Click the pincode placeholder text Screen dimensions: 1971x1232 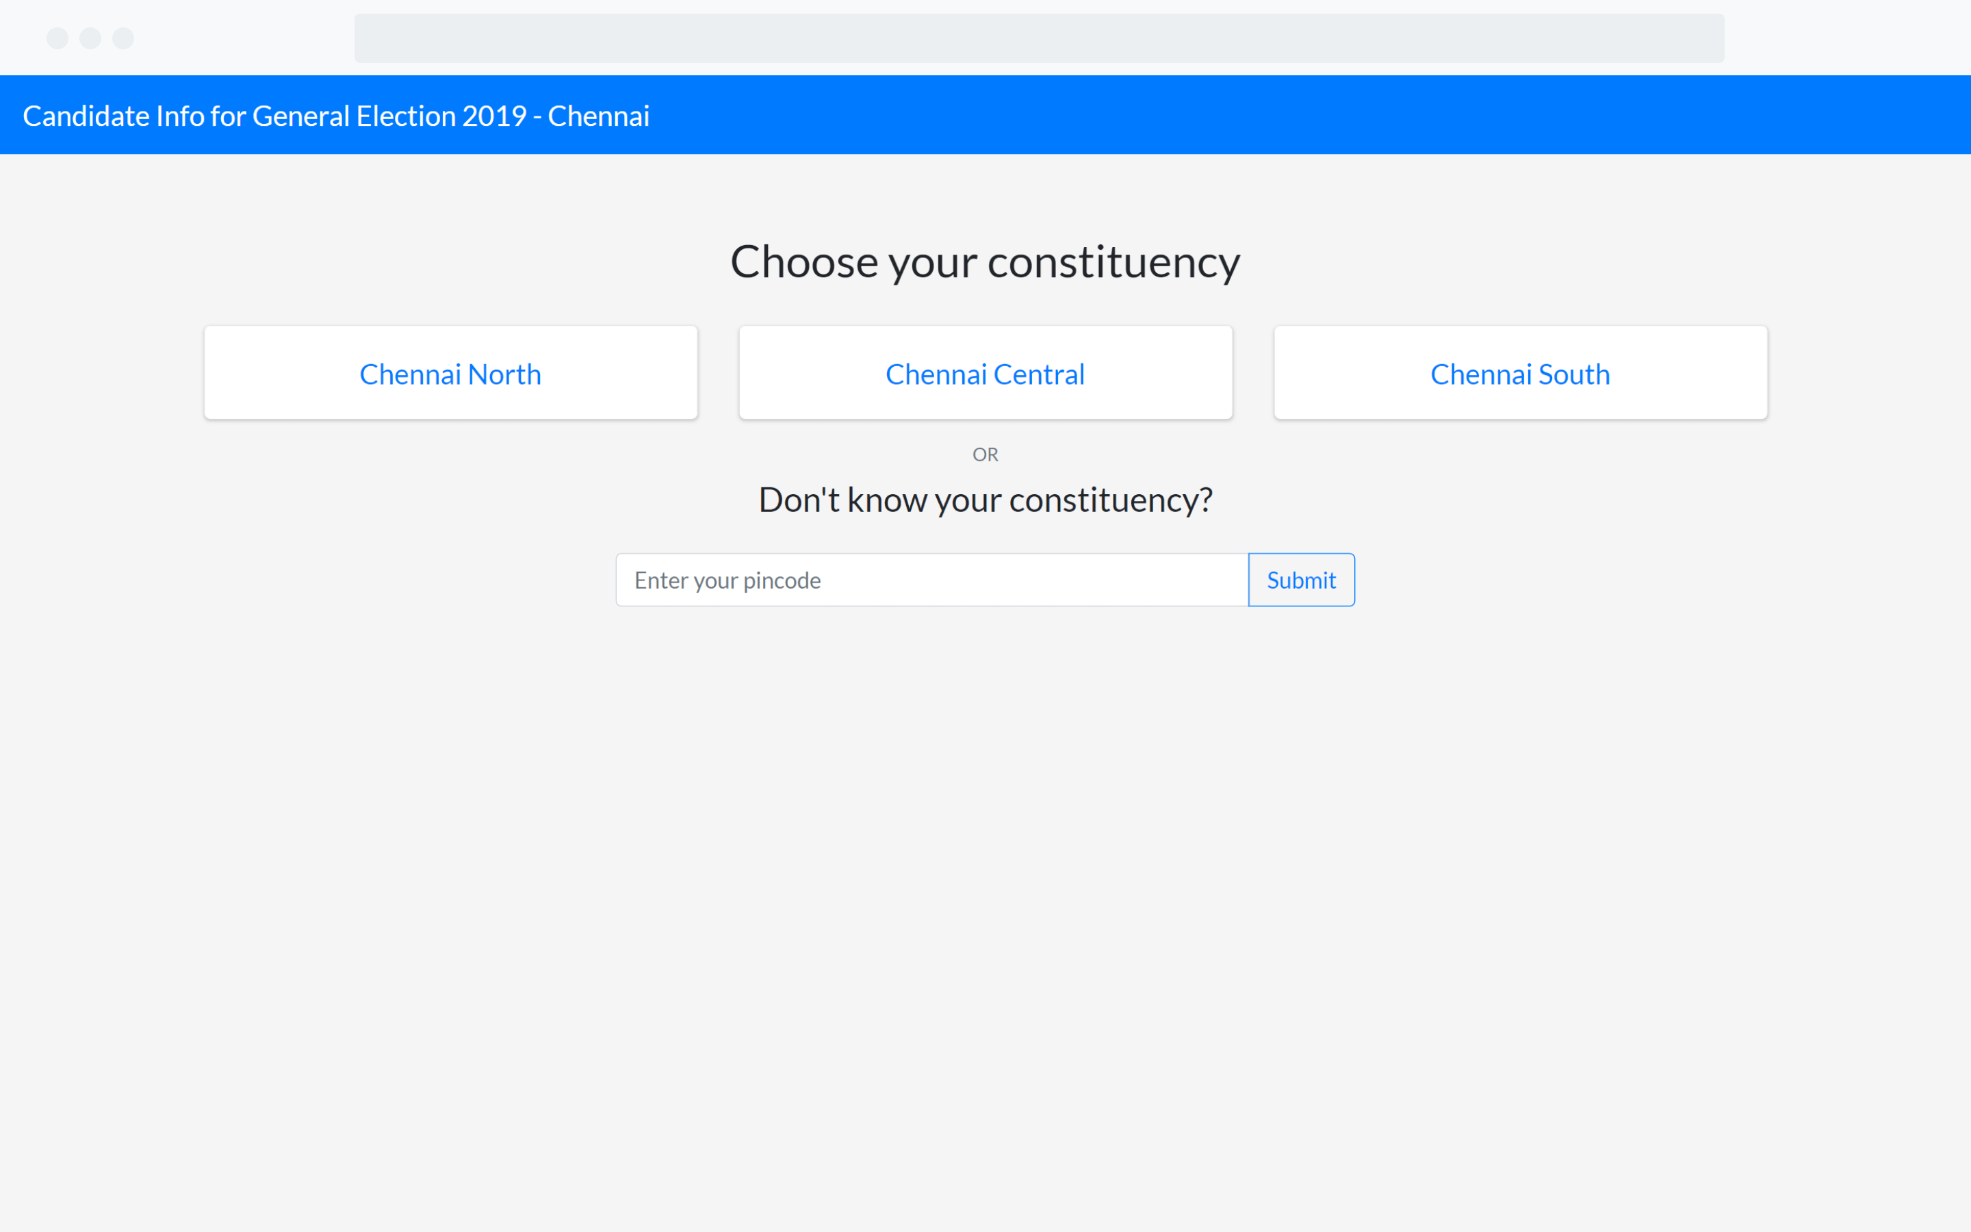(727, 580)
